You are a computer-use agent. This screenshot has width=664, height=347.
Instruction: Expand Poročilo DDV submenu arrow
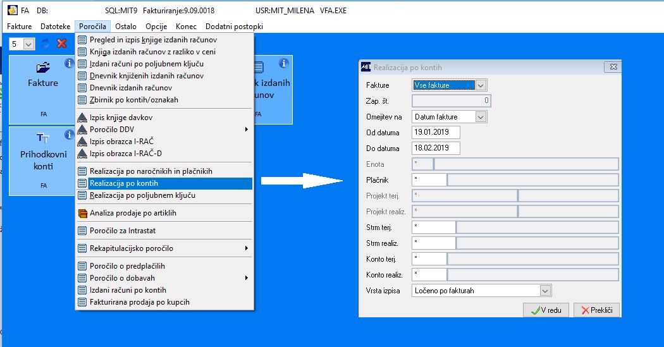click(x=247, y=130)
